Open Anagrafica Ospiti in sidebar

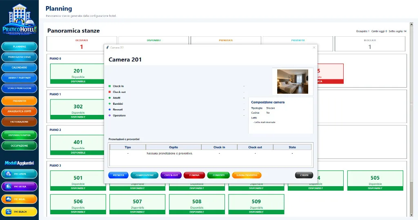19,111
